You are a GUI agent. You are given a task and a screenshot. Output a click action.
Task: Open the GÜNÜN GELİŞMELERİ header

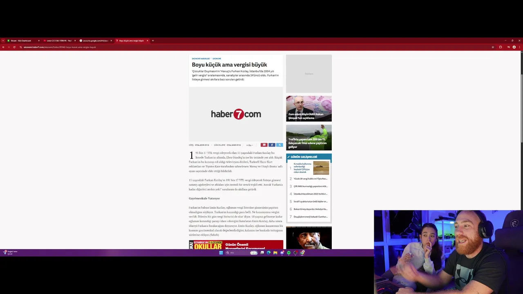click(309, 157)
